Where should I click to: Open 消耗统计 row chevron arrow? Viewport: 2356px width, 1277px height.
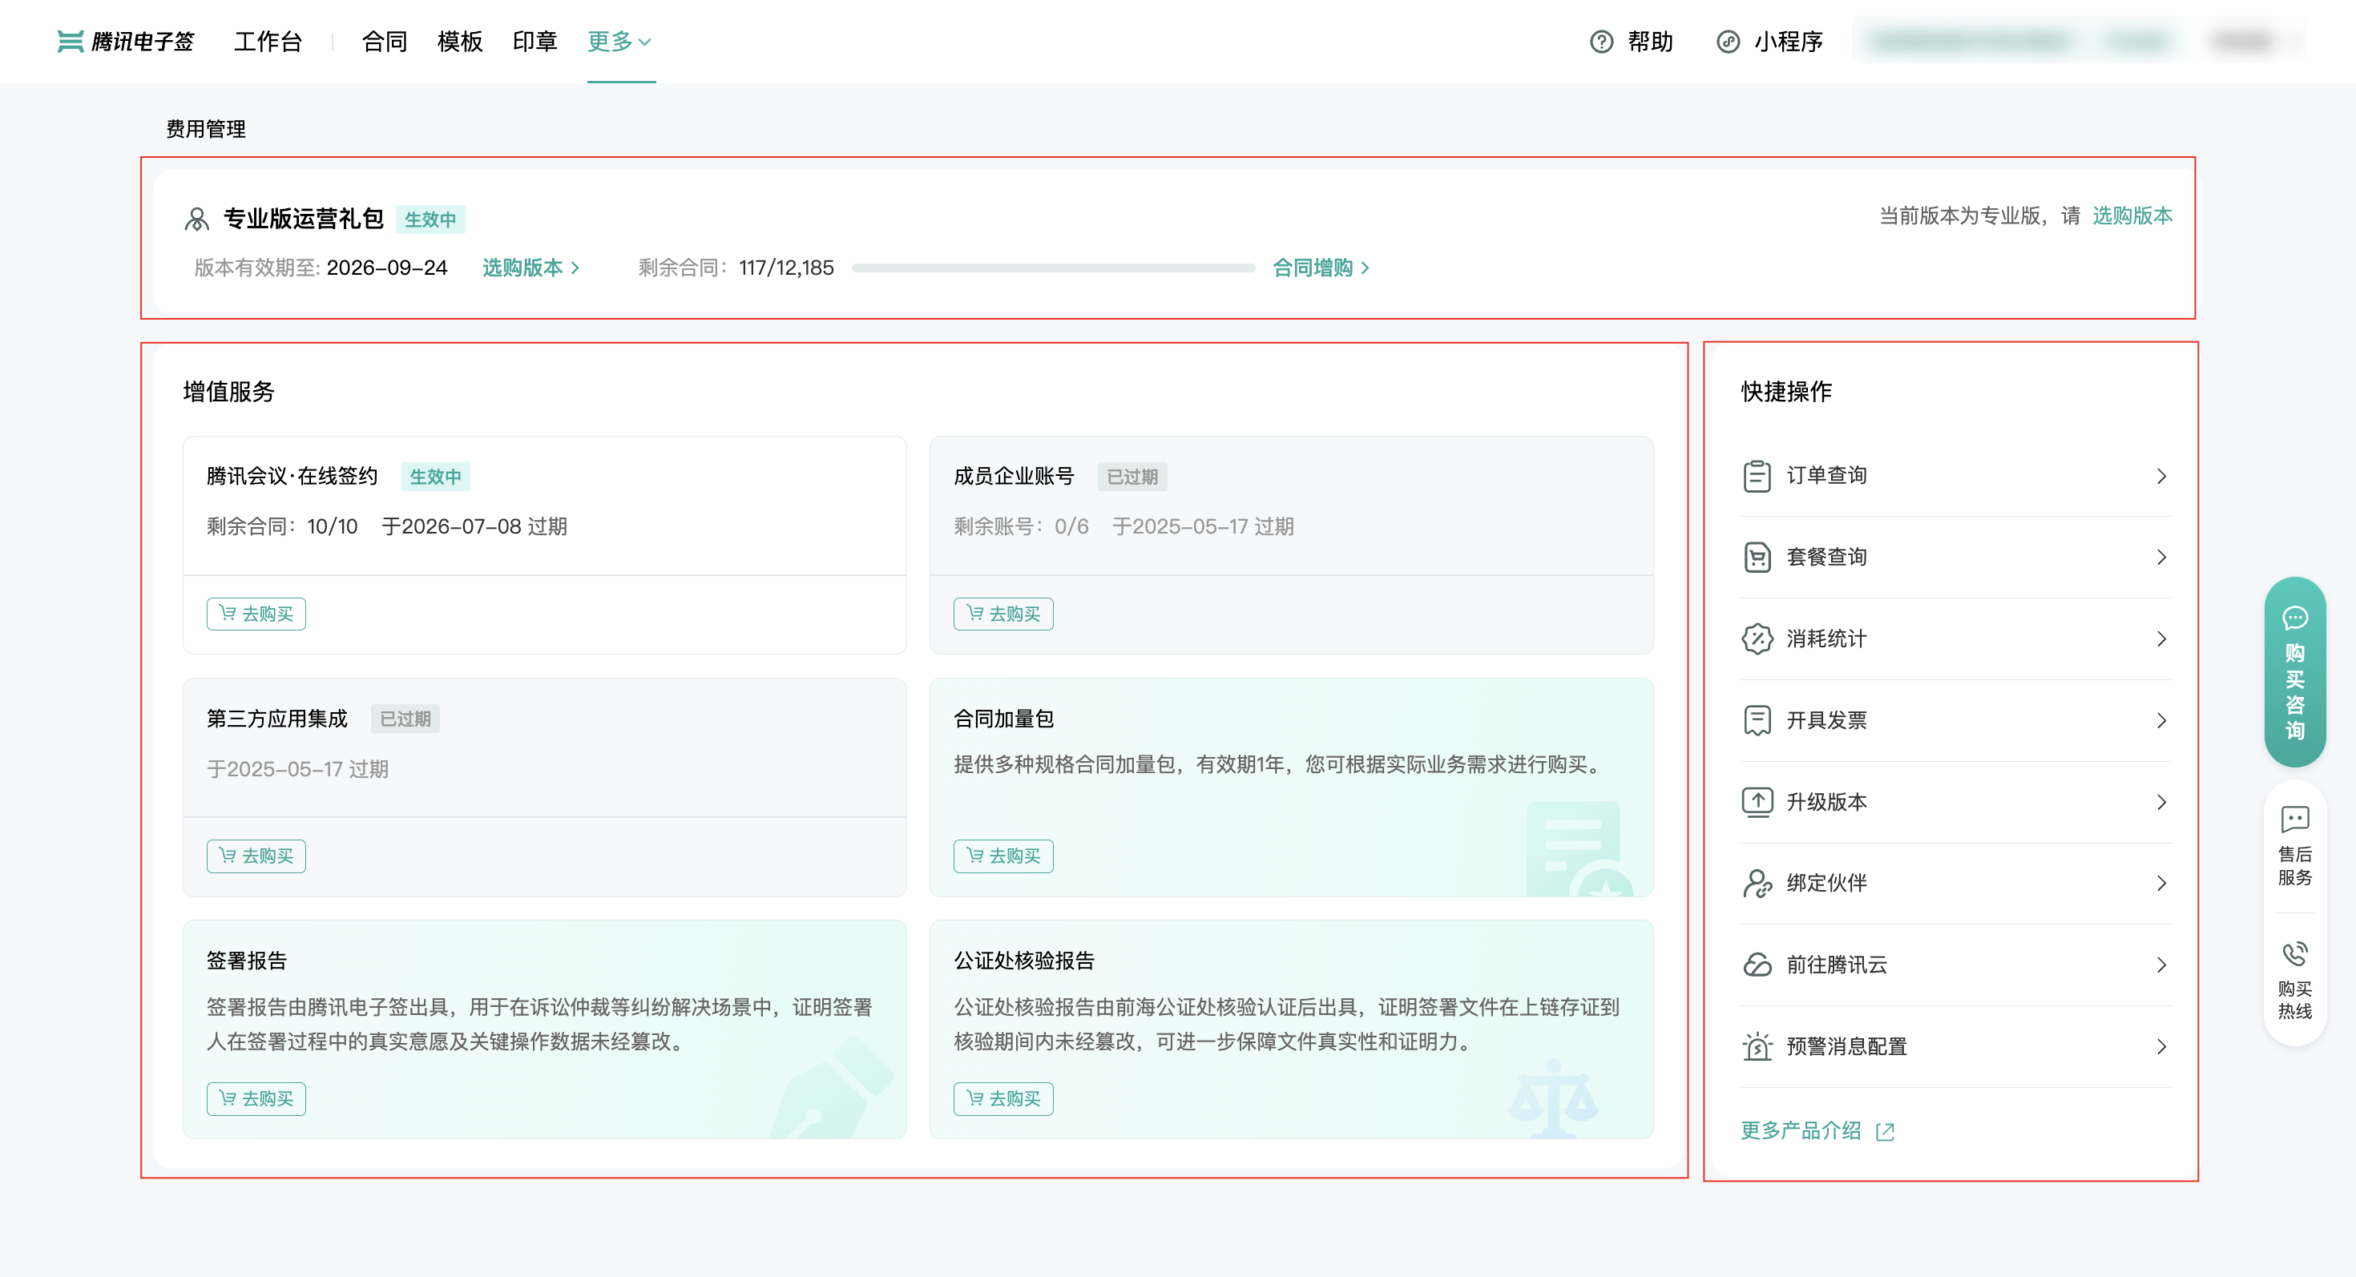coord(2160,639)
